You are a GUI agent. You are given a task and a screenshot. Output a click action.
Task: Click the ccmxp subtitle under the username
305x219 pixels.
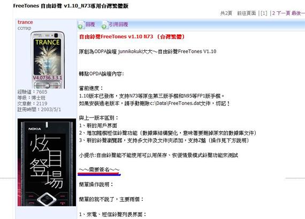coord(24,28)
